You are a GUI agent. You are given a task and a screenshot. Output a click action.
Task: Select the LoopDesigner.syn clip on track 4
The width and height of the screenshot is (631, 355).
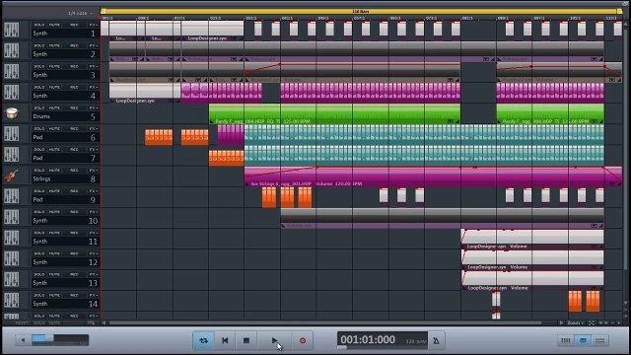145,93
